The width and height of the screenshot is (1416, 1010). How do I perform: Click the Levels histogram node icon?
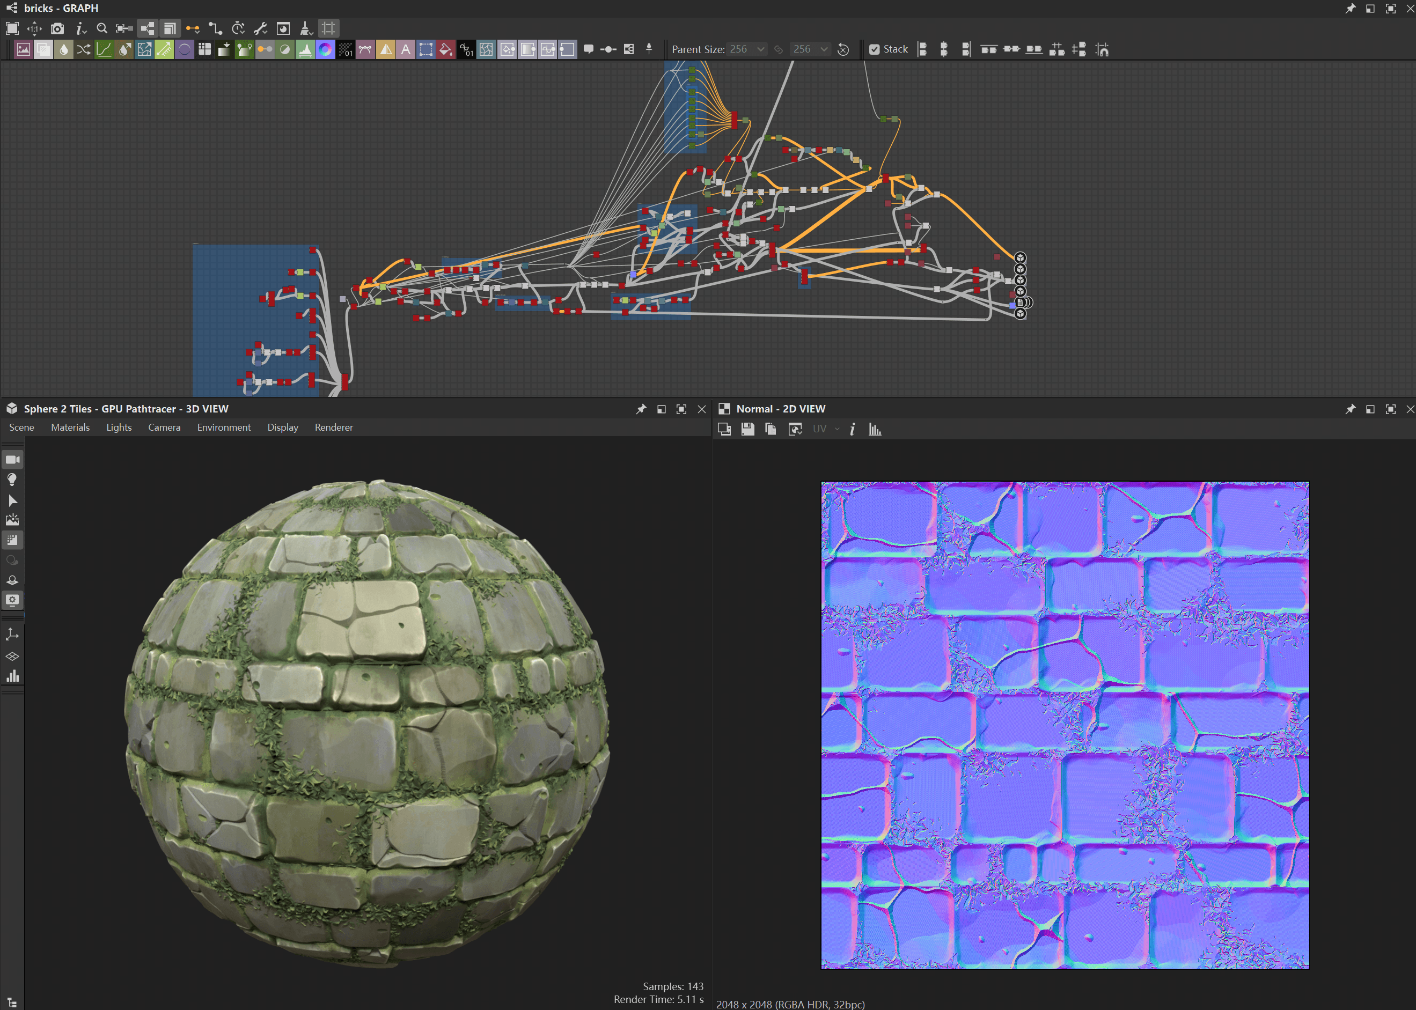[x=305, y=50]
